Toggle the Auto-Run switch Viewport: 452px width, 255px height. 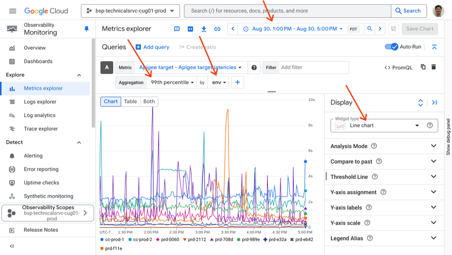391,47
